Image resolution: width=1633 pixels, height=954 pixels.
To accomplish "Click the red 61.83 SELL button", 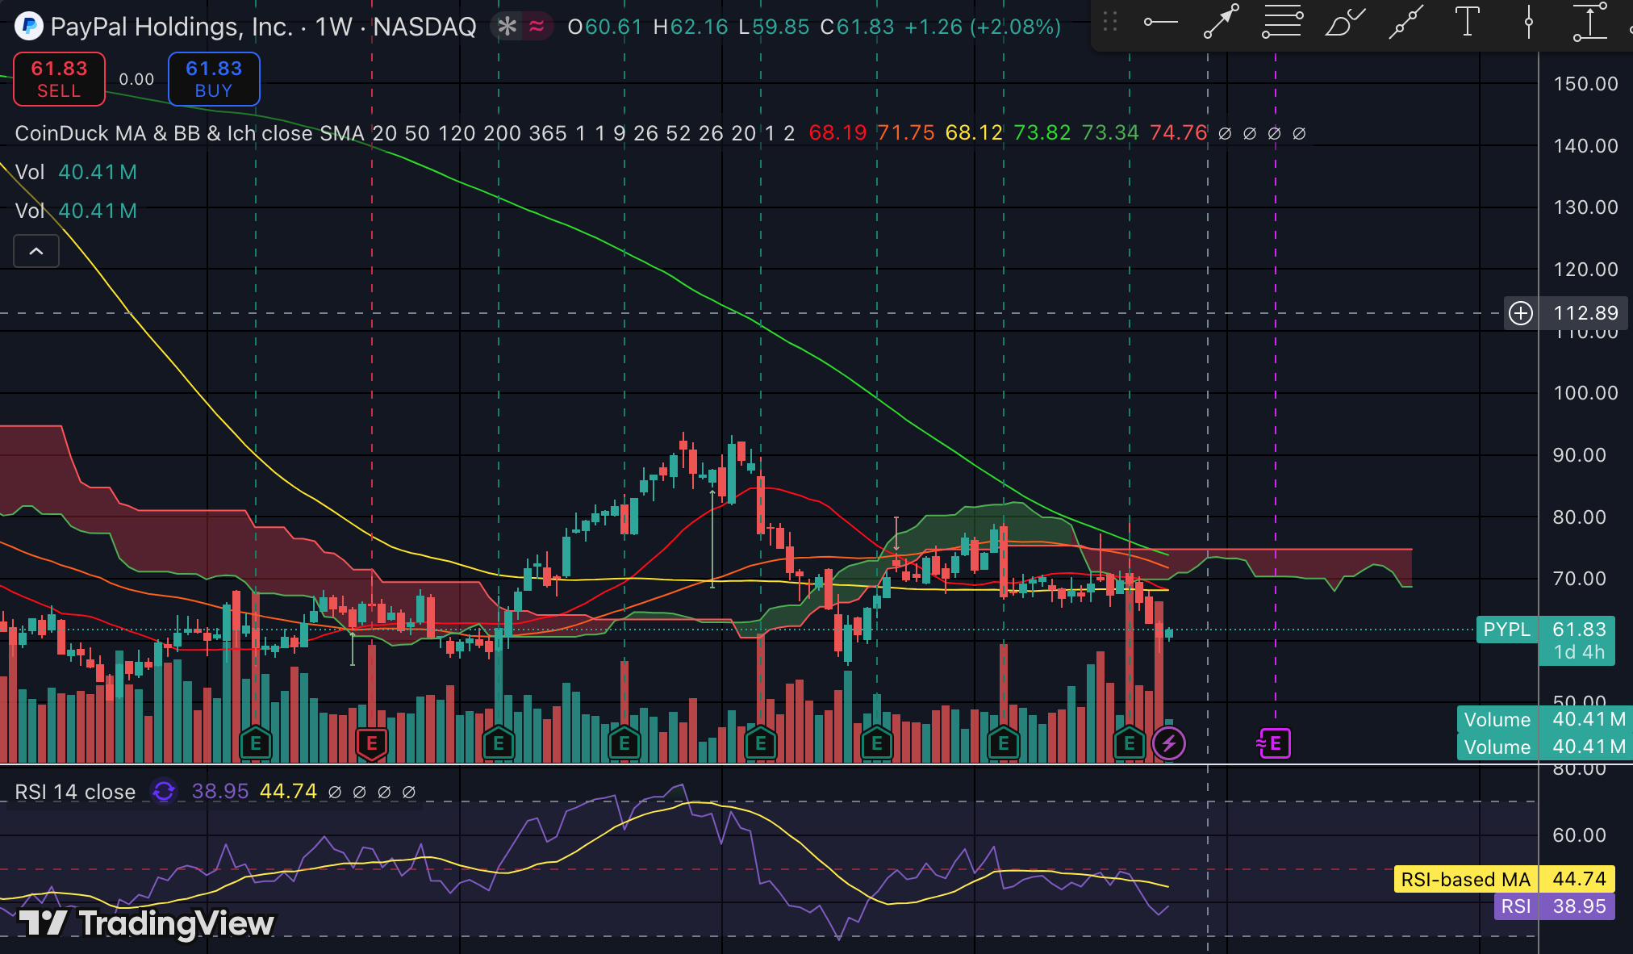I will pos(59,79).
